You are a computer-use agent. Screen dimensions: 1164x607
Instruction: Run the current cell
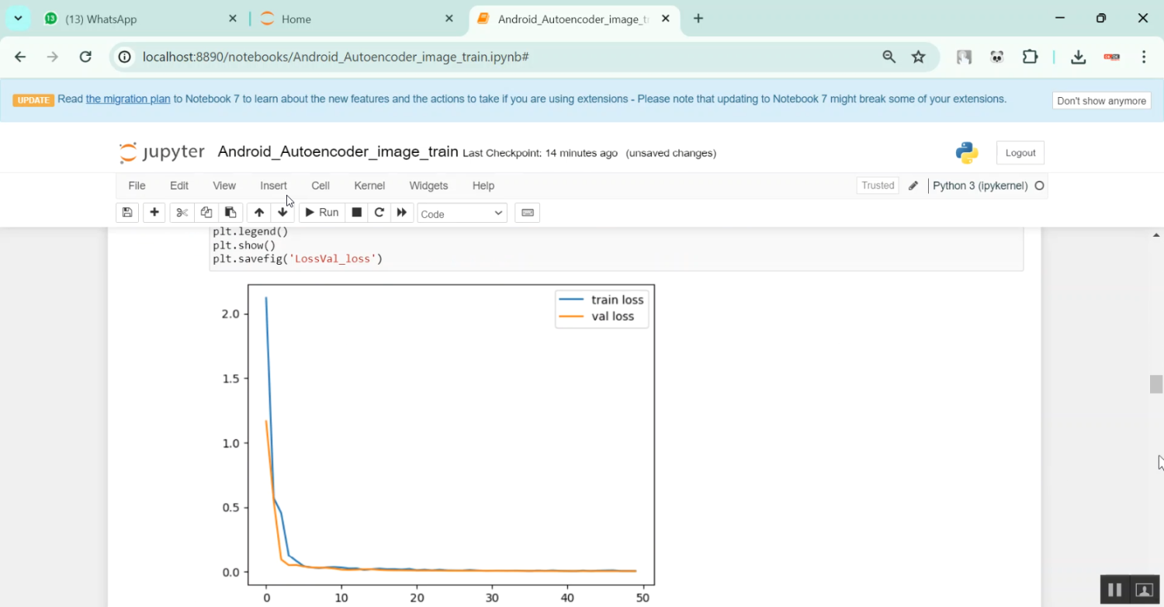pos(321,213)
